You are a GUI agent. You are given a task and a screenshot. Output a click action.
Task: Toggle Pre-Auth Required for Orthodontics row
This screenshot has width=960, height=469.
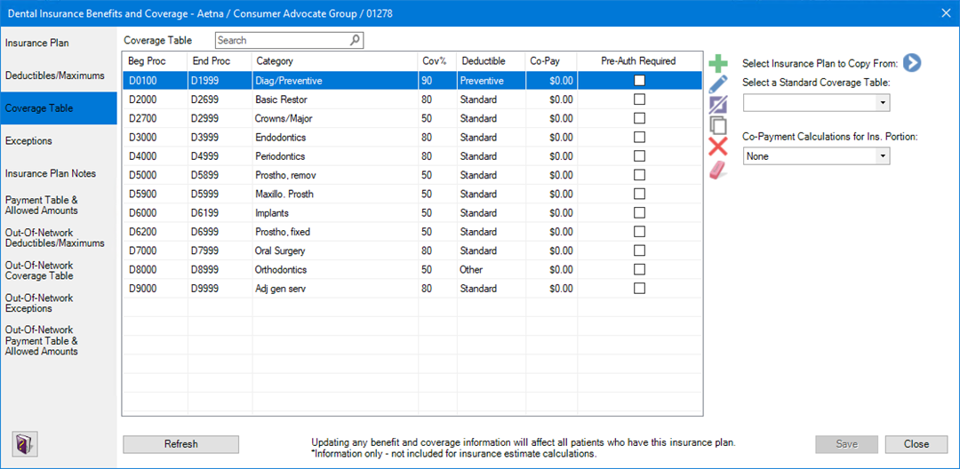(639, 270)
